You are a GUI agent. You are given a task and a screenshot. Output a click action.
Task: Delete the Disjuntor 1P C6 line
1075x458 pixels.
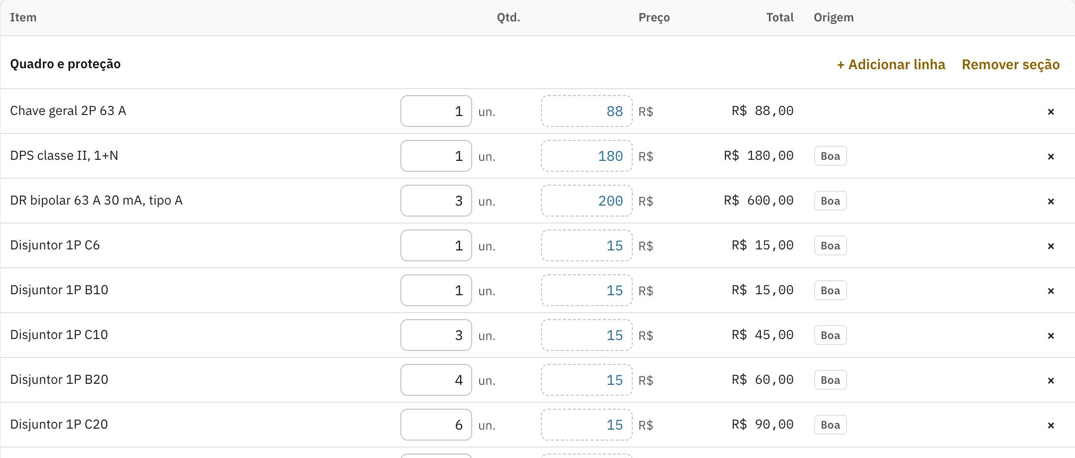pyautogui.click(x=1051, y=246)
